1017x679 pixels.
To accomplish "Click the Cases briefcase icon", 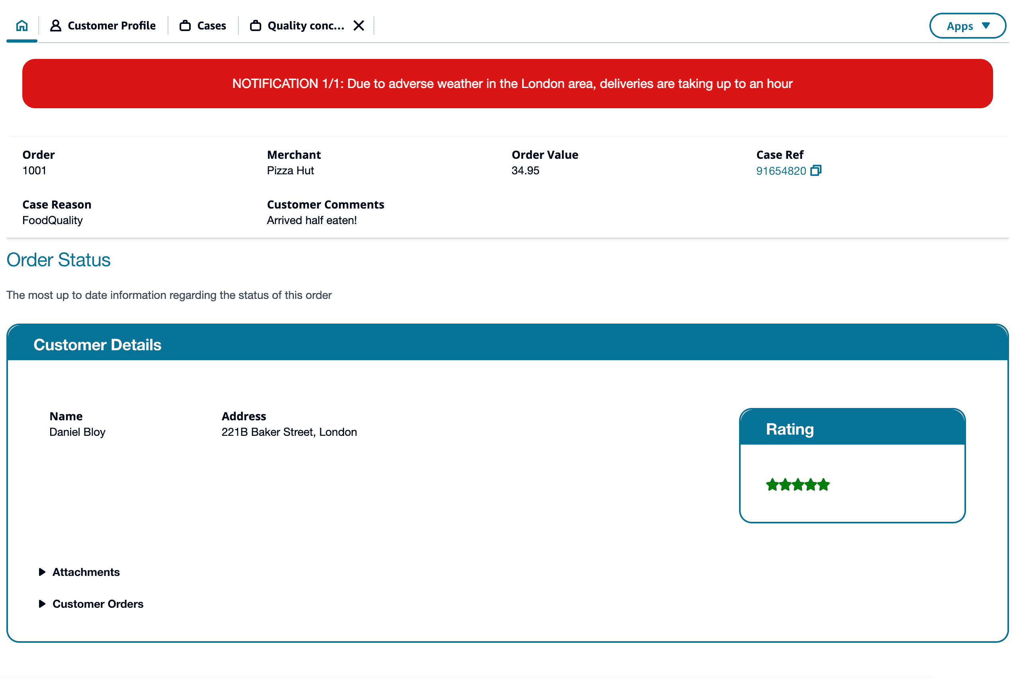I will click(185, 25).
